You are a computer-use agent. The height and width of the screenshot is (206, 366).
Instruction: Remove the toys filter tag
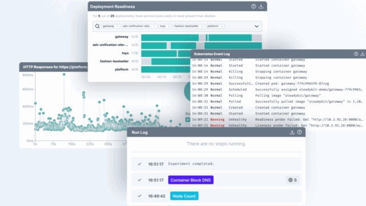[x=169, y=26]
